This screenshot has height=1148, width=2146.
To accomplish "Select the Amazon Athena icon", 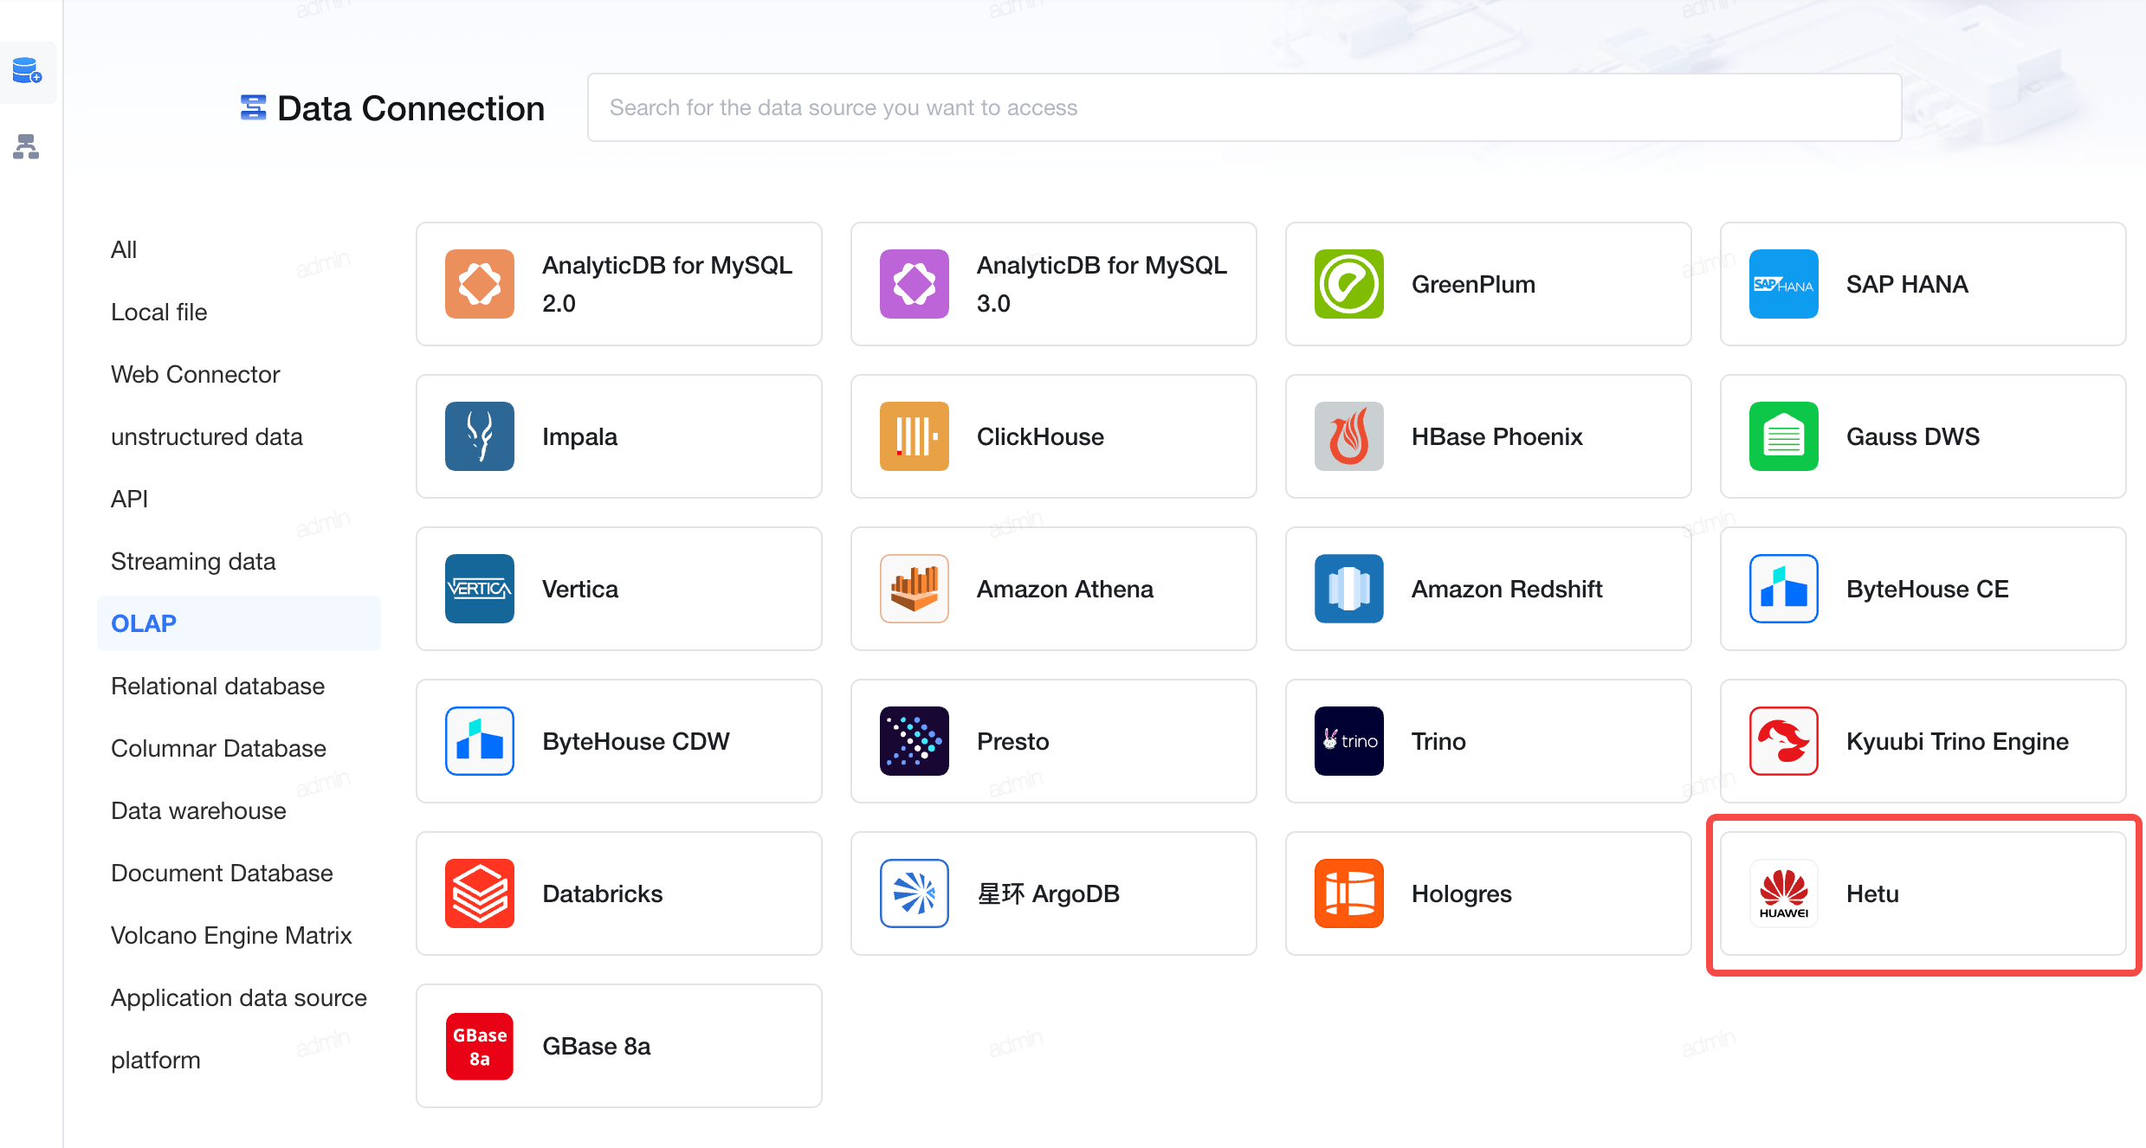I will [914, 589].
